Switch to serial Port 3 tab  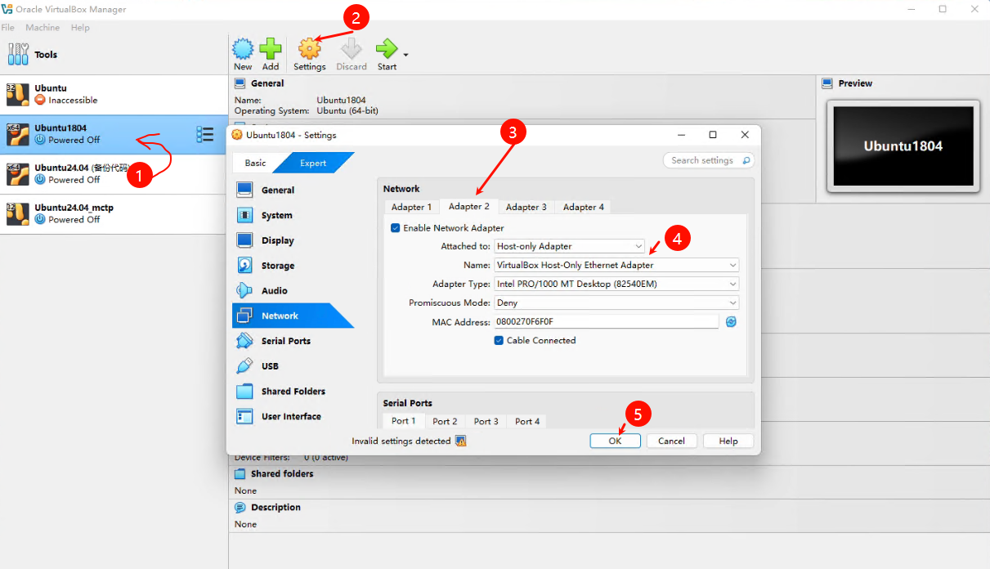click(x=486, y=422)
